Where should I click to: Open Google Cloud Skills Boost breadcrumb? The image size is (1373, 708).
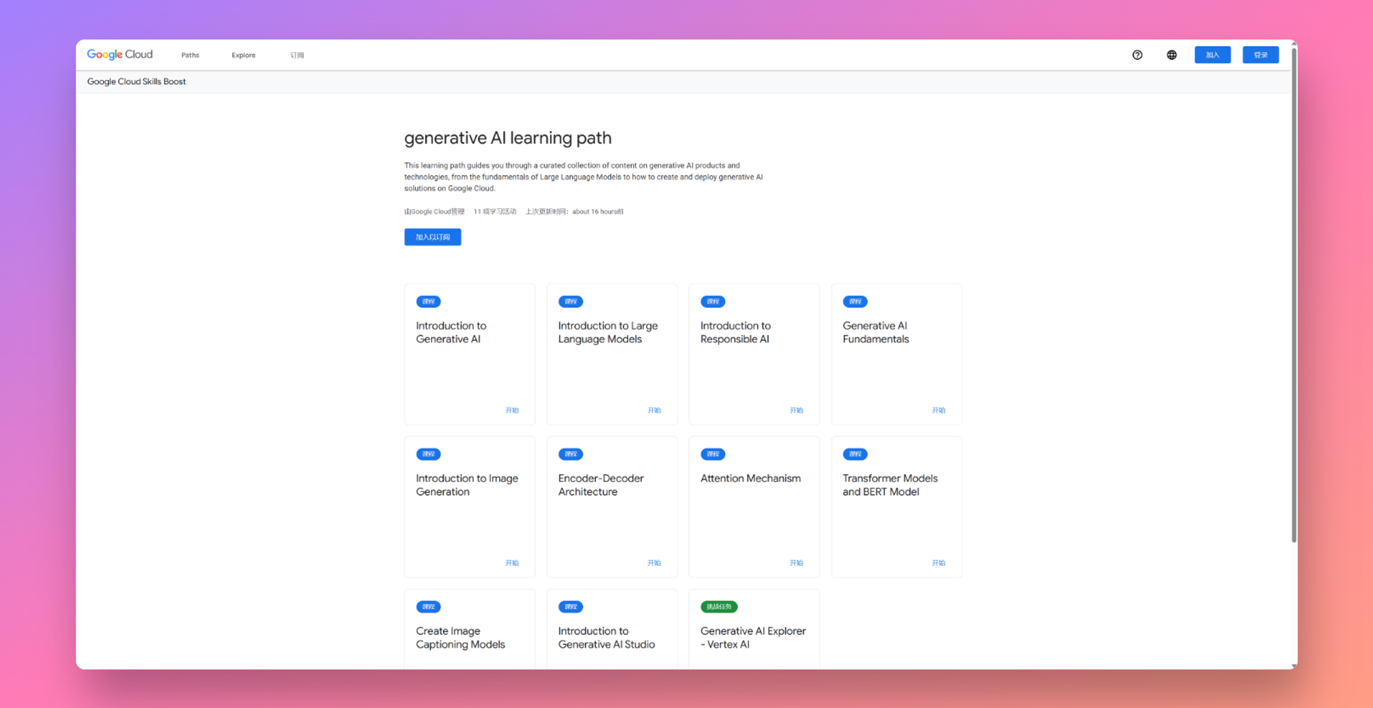[x=136, y=81]
